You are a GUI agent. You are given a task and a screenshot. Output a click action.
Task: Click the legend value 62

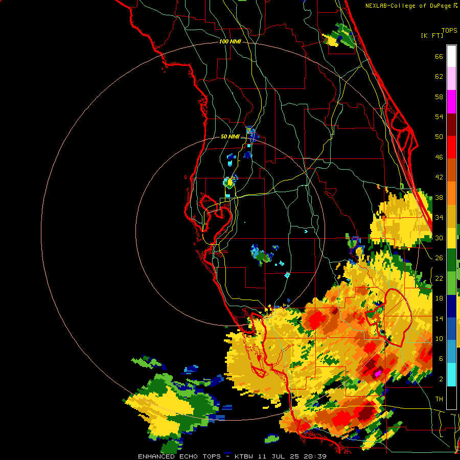click(x=439, y=77)
